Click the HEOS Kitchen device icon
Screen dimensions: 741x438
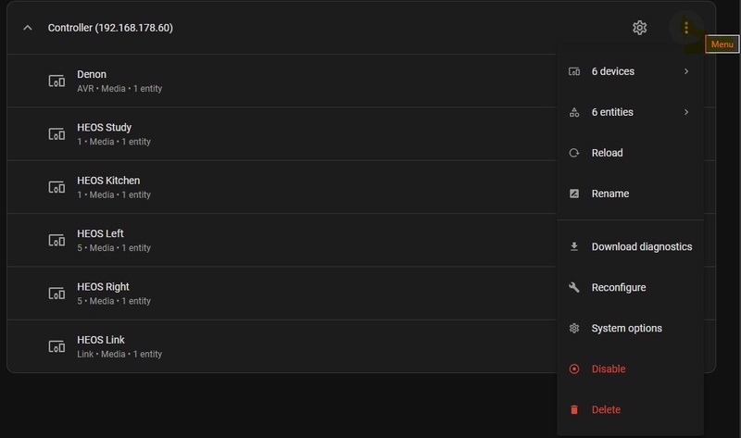click(x=57, y=187)
